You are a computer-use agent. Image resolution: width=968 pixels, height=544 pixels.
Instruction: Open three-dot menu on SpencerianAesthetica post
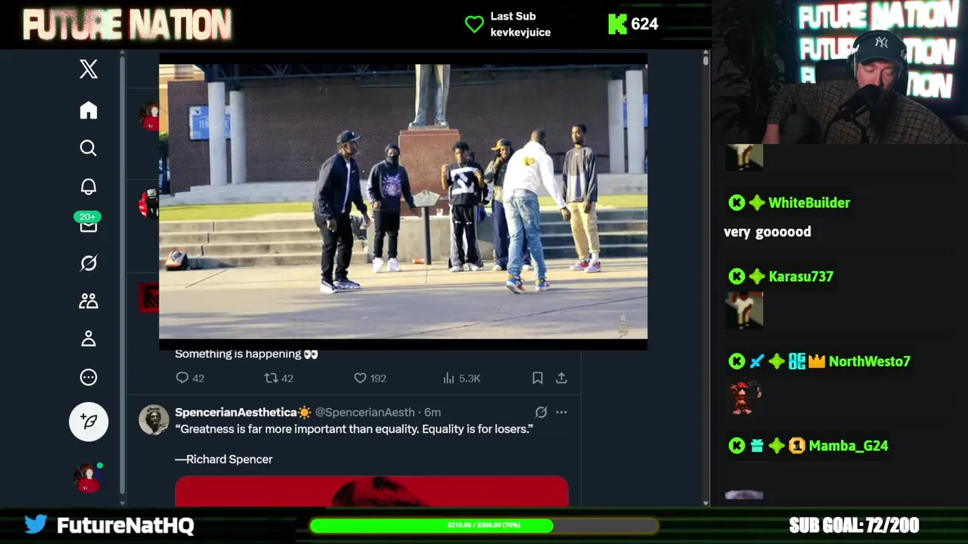(561, 412)
